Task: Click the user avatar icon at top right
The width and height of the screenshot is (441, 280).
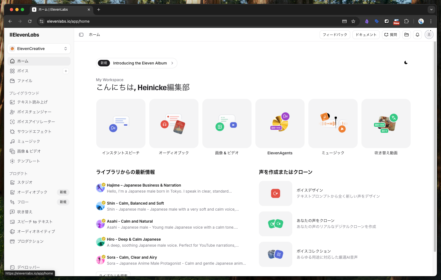Action: click(x=429, y=35)
